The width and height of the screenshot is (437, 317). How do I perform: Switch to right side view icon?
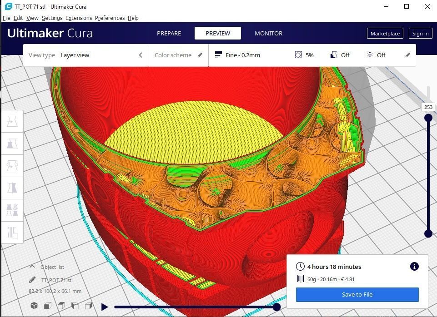[x=89, y=306]
